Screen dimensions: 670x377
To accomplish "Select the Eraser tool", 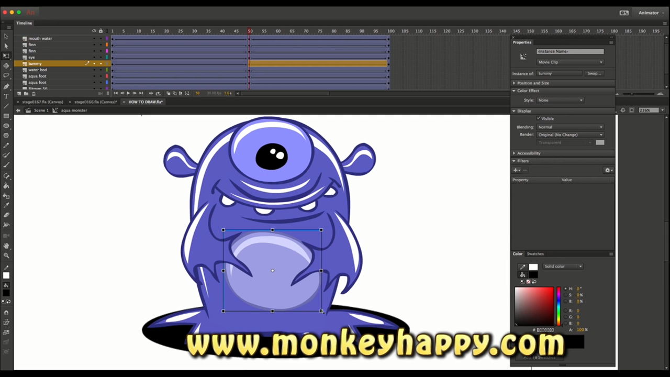I will pyautogui.click(x=6, y=215).
